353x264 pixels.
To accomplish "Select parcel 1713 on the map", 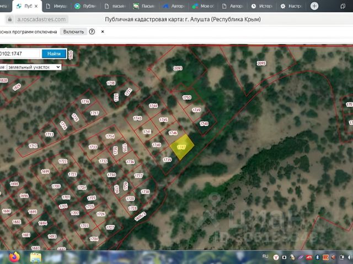I will click(49, 134).
